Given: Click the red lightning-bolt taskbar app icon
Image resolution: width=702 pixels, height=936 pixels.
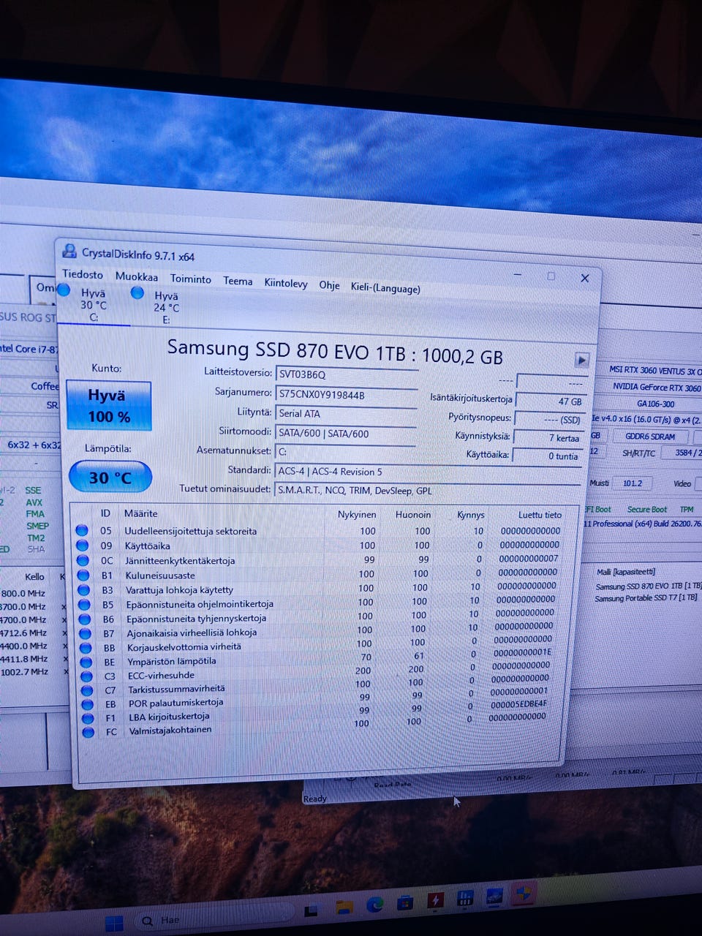Looking at the screenshot, I should tap(435, 900).
